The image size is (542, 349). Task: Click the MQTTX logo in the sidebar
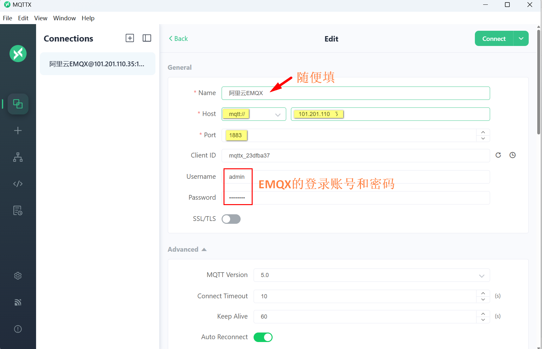[18, 54]
